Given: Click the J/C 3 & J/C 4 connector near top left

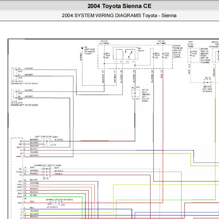Looking at the screenshot, I should pos(14,73).
